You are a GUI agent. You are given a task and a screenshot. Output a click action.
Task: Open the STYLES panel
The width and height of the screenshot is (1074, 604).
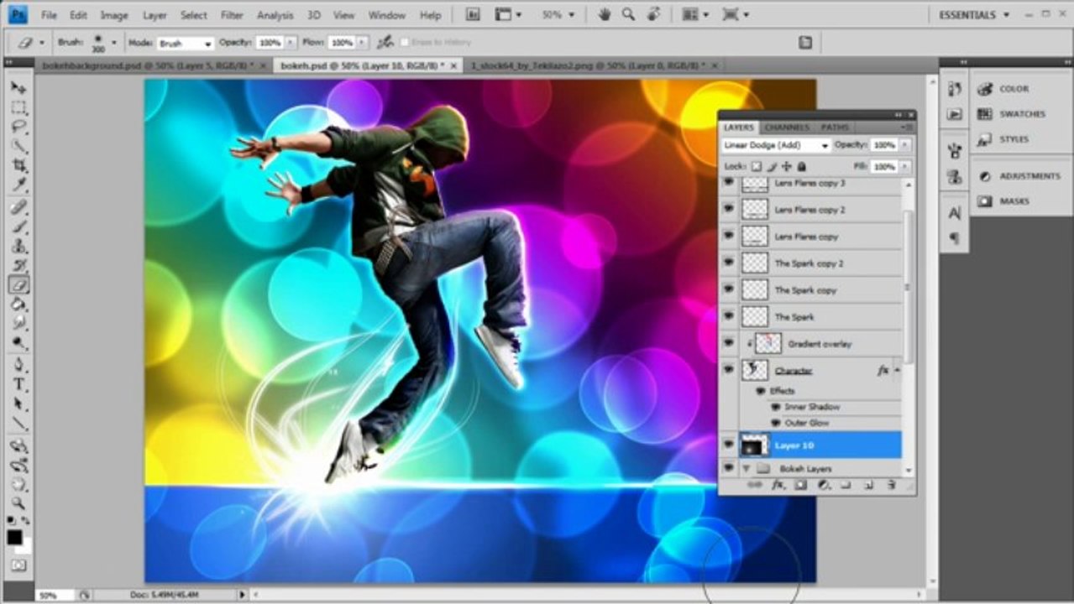tap(1013, 139)
